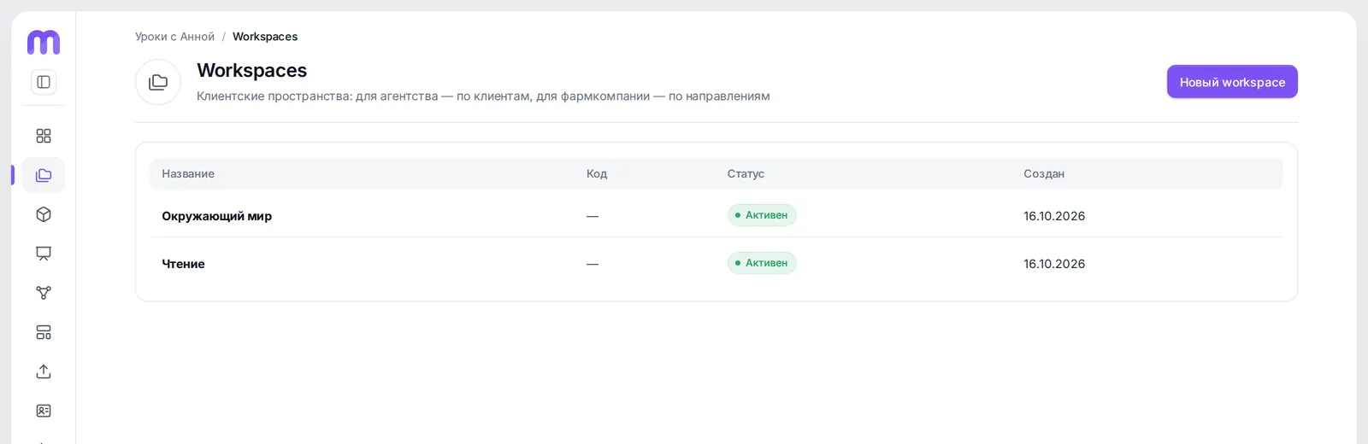Click the creation date of Окружающий мир

(1054, 216)
